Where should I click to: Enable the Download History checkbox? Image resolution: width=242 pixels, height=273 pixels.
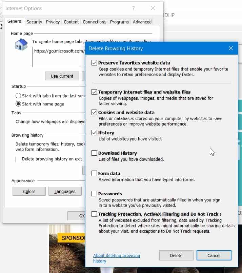point(94,153)
